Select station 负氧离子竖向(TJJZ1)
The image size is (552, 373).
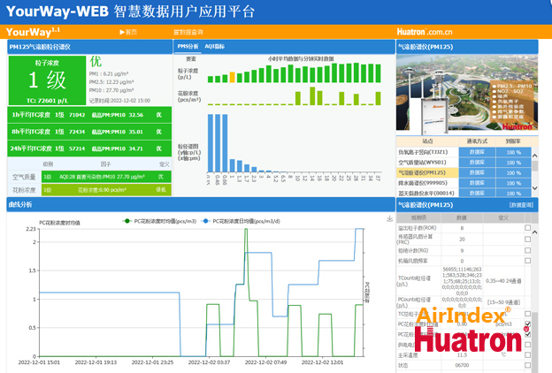(427, 152)
